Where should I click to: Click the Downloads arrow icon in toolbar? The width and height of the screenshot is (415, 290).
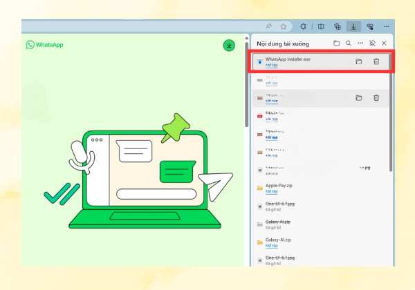pyautogui.click(x=353, y=26)
